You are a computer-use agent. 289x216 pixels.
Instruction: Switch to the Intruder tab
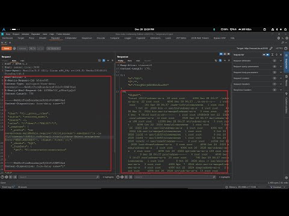point(43,38)
